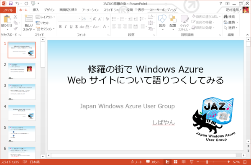
Task: Collapse the ribbon with the chevron
Action: pyautogui.click(x=248, y=35)
